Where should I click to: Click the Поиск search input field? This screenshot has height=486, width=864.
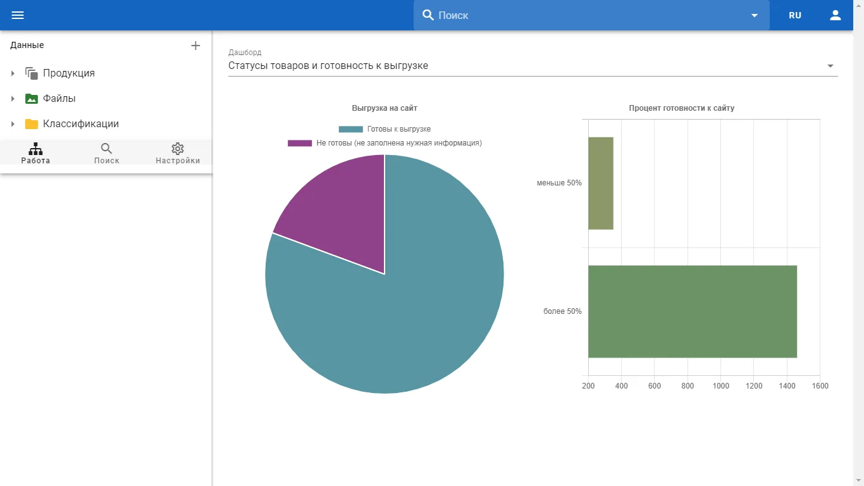(591, 15)
